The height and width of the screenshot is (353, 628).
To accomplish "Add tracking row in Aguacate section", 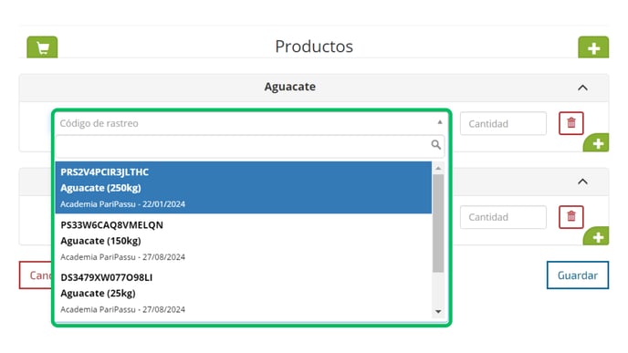I will click(x=597, y=143).
